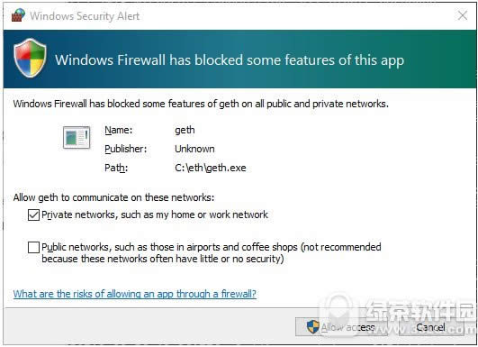Screen dimensions: 478x347
Task: Click the Allow access button
Action: [x=341, y=327]
